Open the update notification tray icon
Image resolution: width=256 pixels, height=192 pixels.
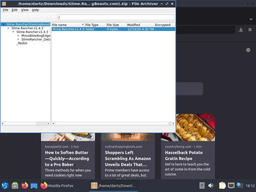240,185
